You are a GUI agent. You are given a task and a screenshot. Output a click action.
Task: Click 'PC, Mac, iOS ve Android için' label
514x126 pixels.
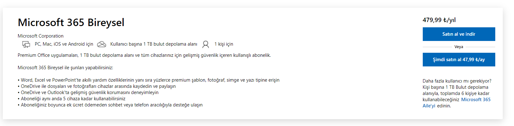[64, 44]
